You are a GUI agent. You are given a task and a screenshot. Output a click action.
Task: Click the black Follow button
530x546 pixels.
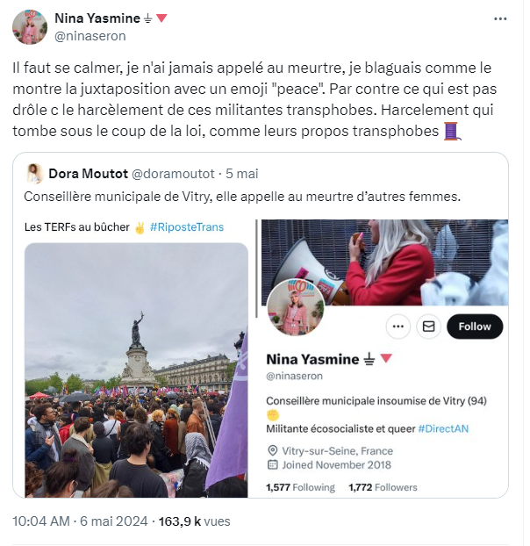coord(475,327)
